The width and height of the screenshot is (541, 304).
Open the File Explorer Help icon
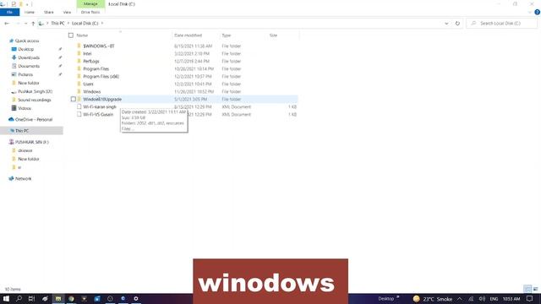[x=538, y=12]
